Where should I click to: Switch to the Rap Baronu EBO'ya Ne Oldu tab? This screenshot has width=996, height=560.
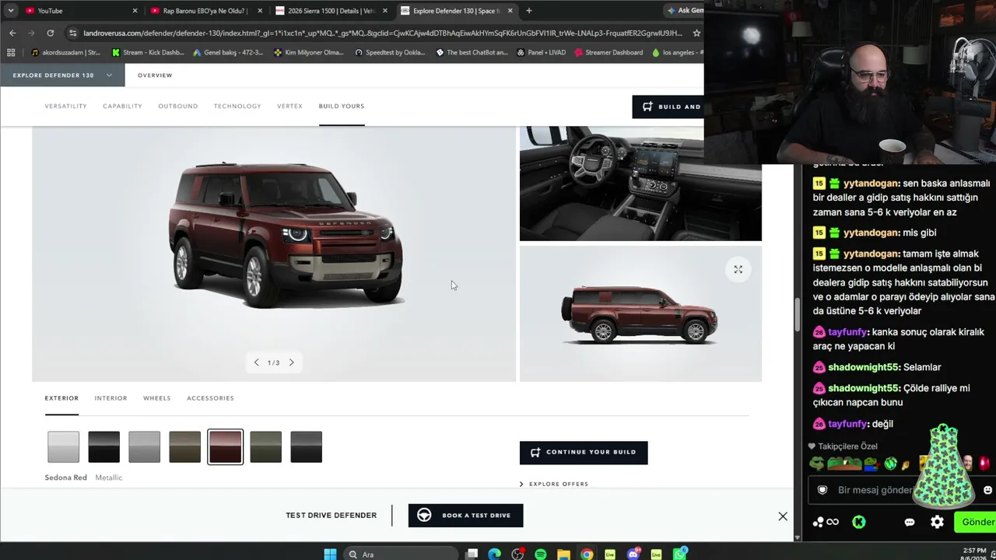click(205, 11)
